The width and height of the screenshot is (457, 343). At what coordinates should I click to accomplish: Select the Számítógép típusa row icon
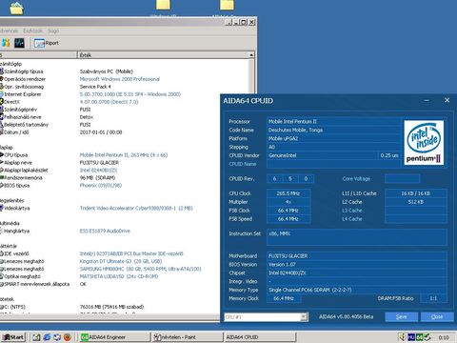(x=1, y=71)
